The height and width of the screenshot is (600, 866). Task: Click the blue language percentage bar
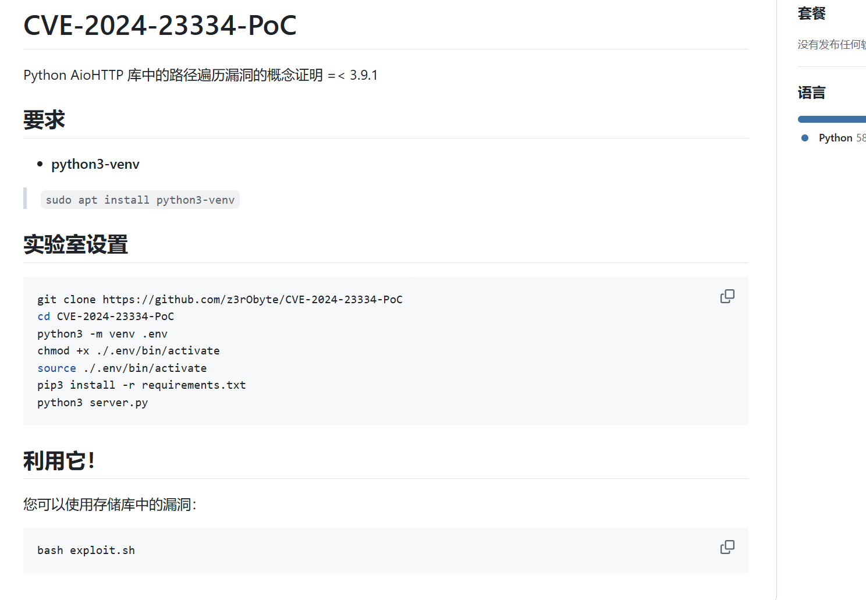831,119
